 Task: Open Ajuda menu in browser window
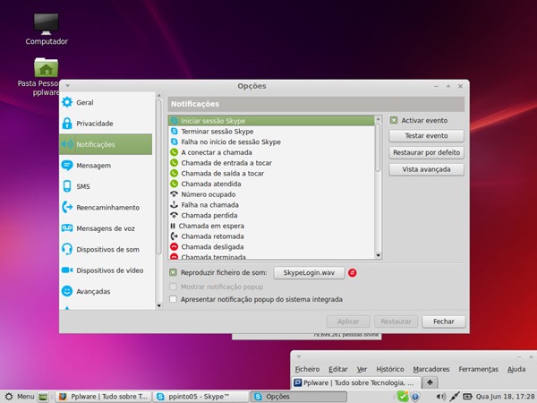(516, 369)
